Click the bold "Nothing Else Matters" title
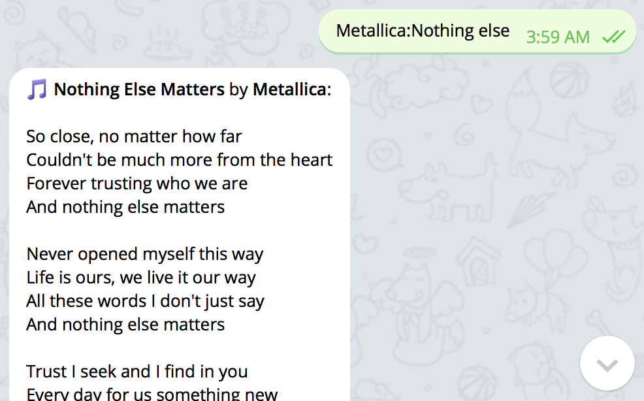 click(139, 89)
